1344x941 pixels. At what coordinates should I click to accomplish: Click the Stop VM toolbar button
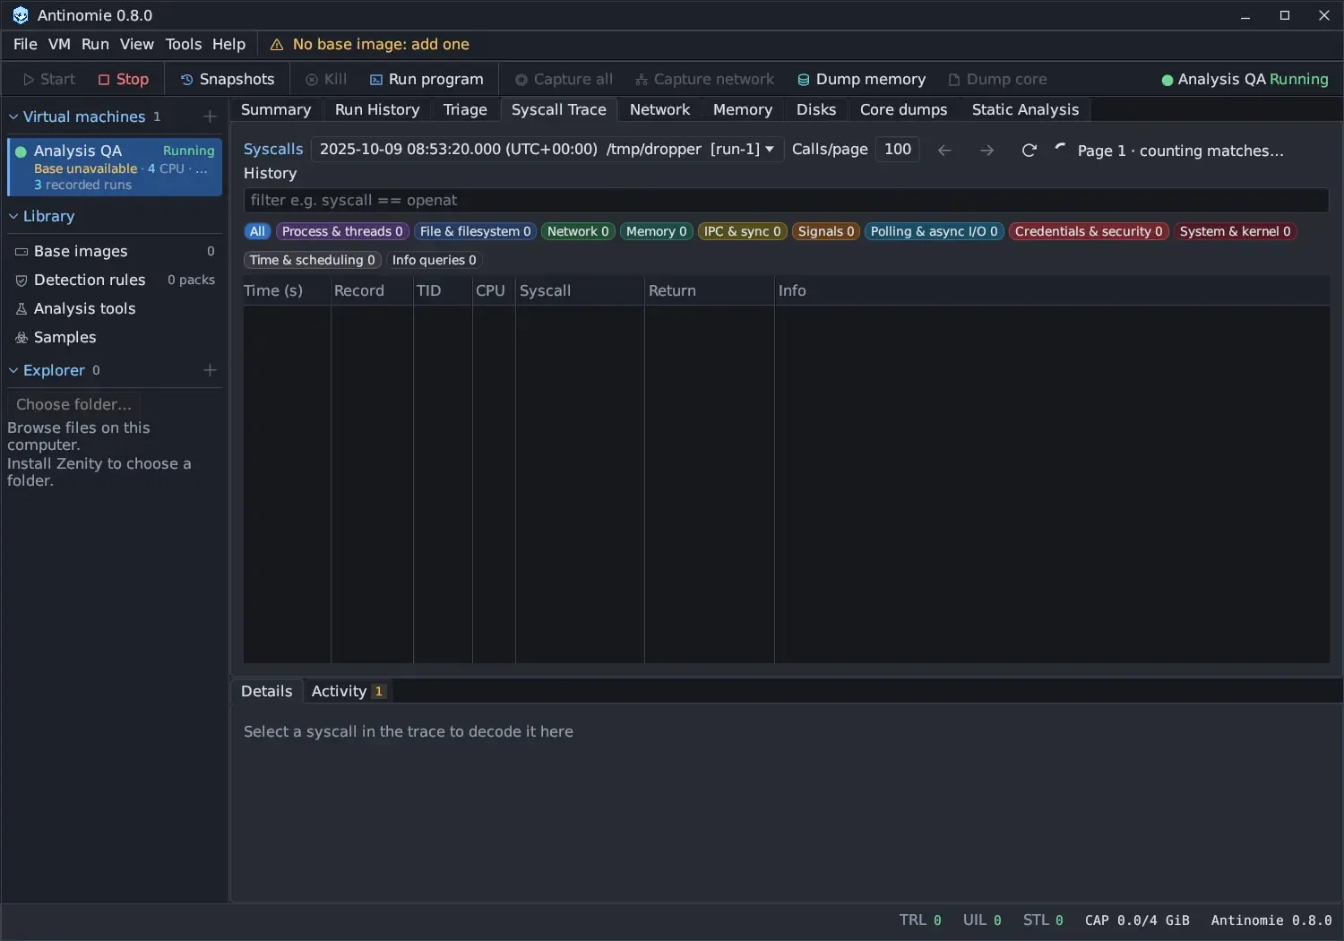[124, 79]
